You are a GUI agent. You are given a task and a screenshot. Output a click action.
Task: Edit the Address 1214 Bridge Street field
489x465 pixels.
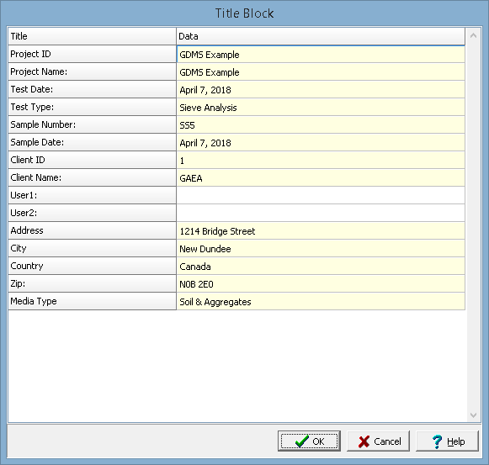point(321,231)
